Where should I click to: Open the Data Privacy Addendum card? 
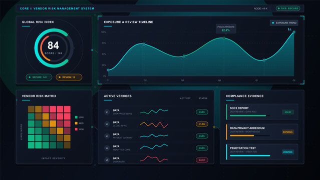tap(262, 132)
